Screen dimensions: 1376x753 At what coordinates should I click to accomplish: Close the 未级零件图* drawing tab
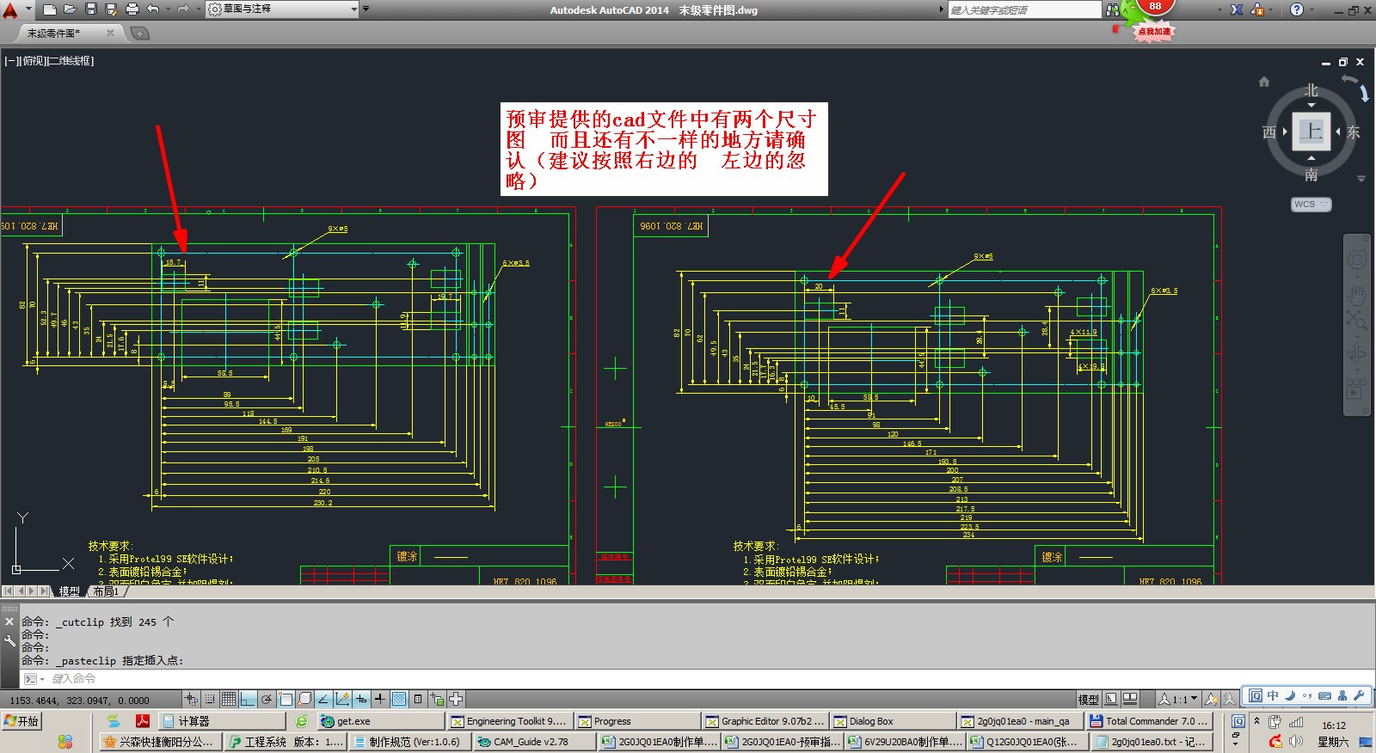click(110, 33)
